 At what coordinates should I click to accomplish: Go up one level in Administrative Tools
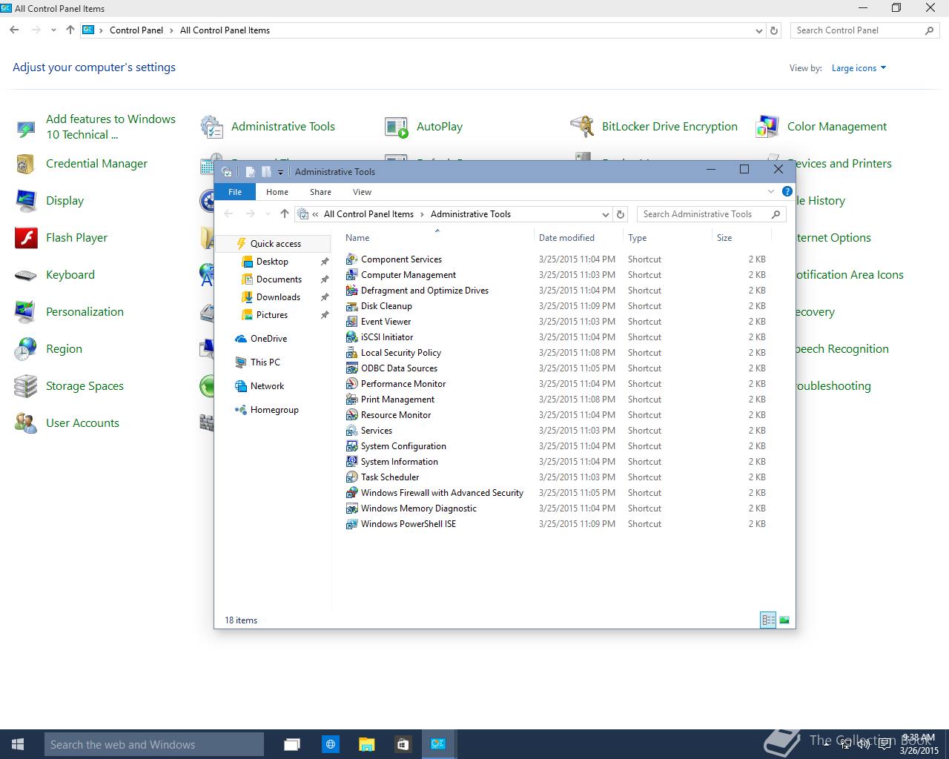point(285,214)
